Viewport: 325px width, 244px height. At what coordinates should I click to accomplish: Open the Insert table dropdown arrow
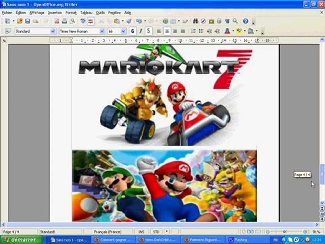click(179, 21)
